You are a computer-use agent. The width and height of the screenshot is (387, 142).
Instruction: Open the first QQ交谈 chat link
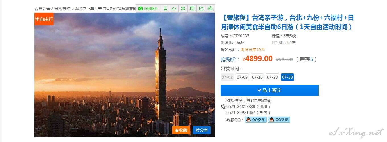pos(256,120)
